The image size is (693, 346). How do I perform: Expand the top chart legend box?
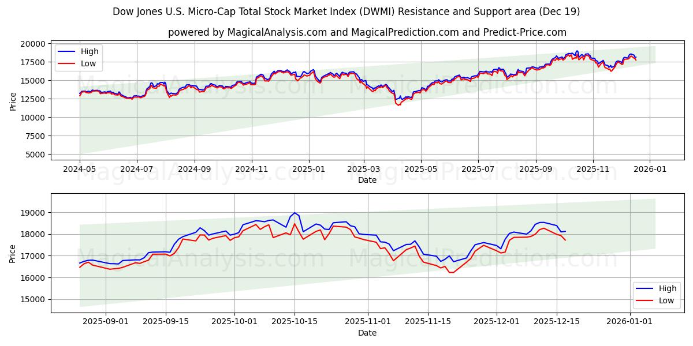click(79, 57)
